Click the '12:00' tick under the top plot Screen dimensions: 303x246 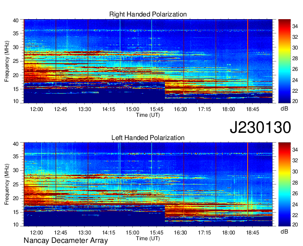(37, 109)
